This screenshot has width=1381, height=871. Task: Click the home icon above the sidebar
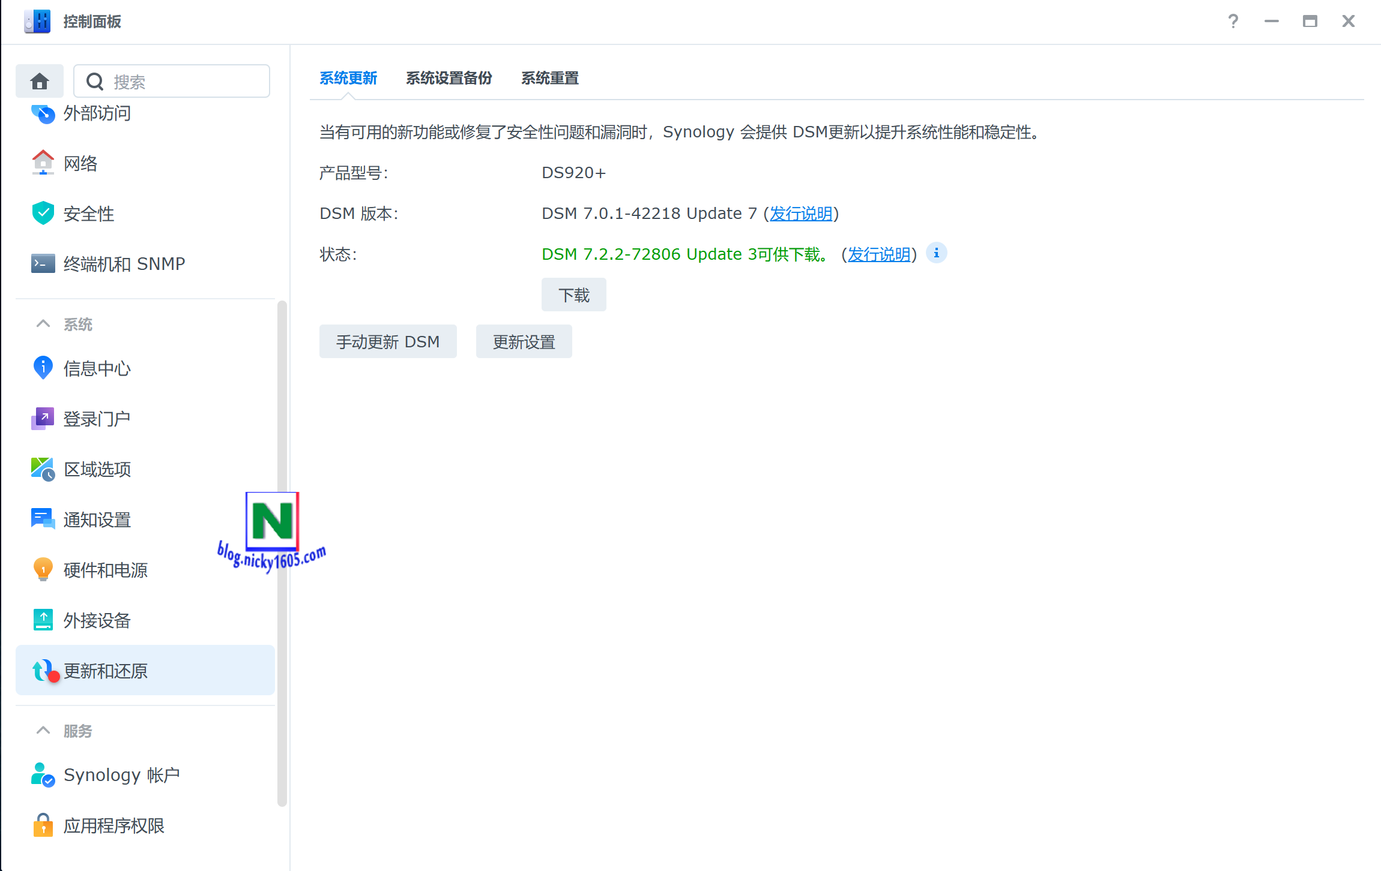click(x=39, y=80)
